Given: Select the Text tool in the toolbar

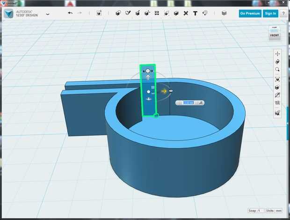Looking at the screenshot, I should pyautogui.click(x=195, y=13).
